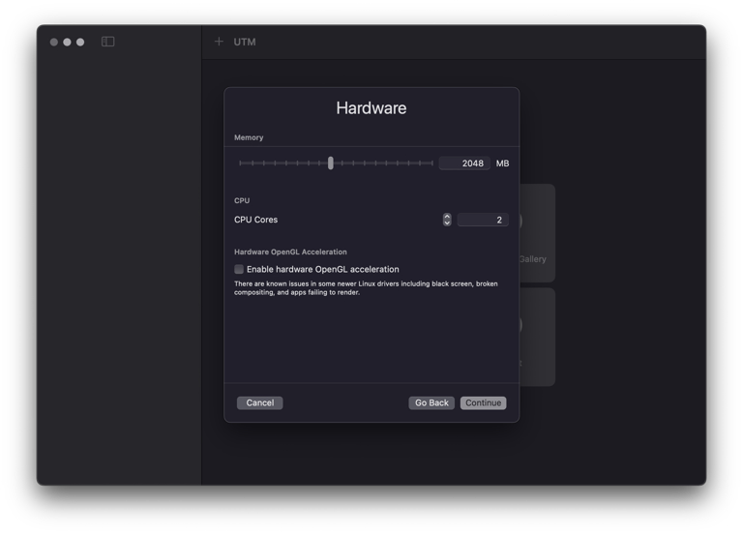Decrease CPU cores with stepper down arrow

pos(447,223)
